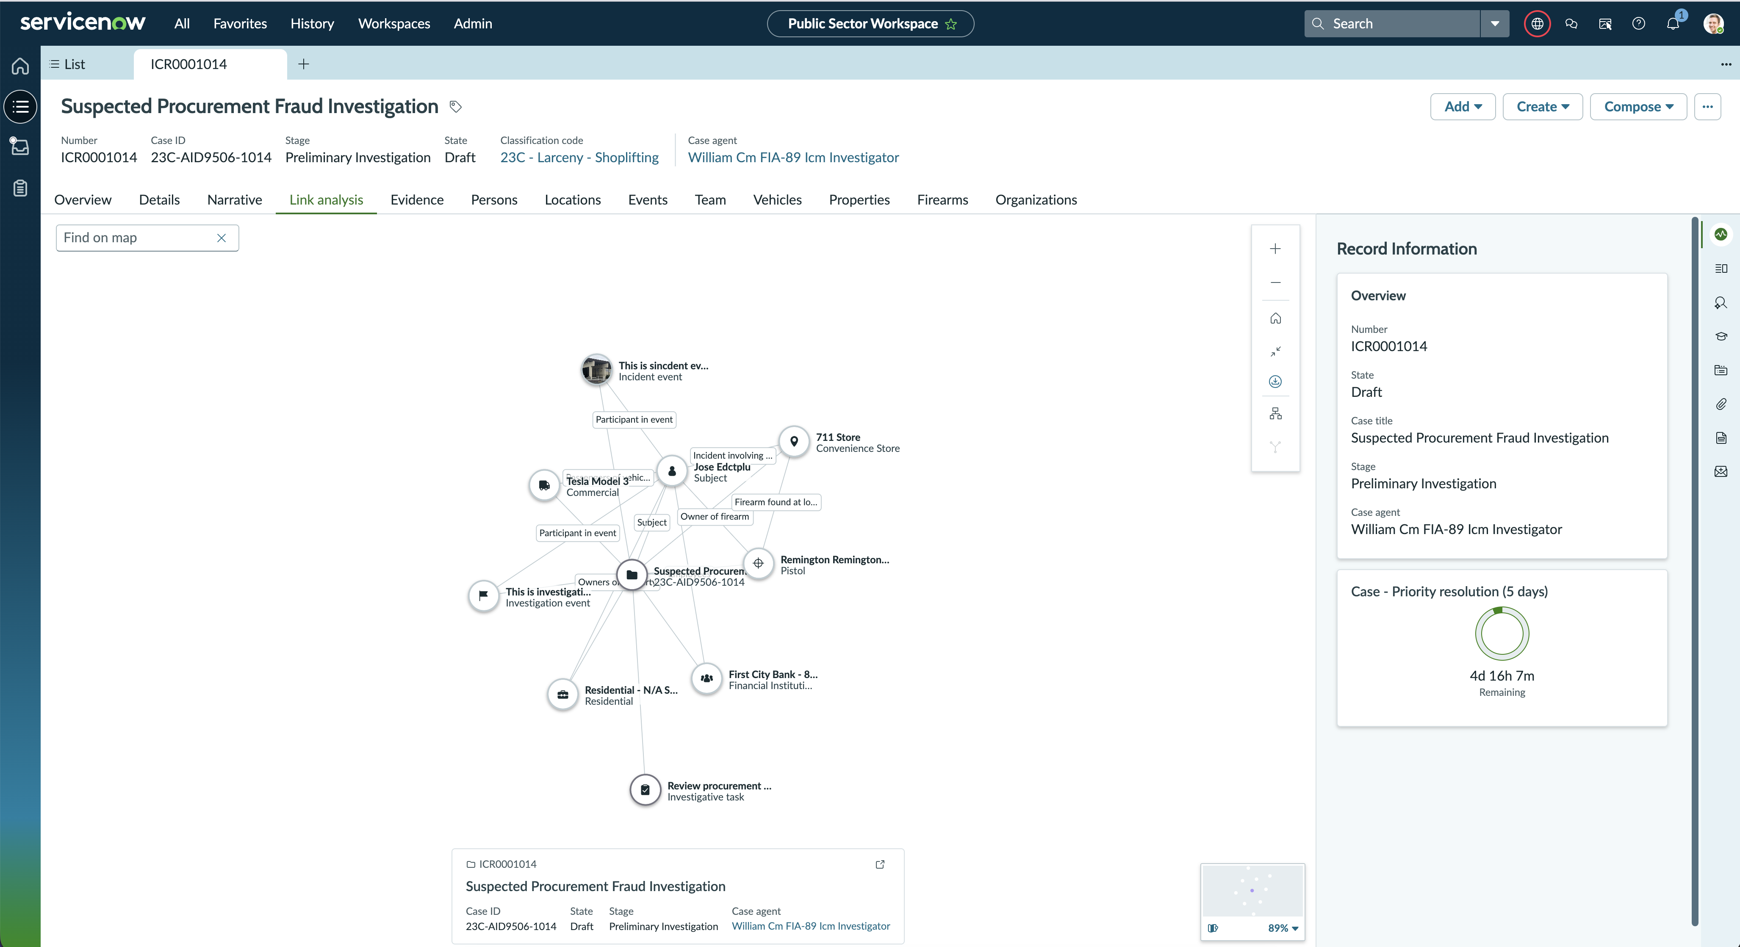The image size is (1740, 947).
Task: Clear the Find on map field
Action: [221, 238]
